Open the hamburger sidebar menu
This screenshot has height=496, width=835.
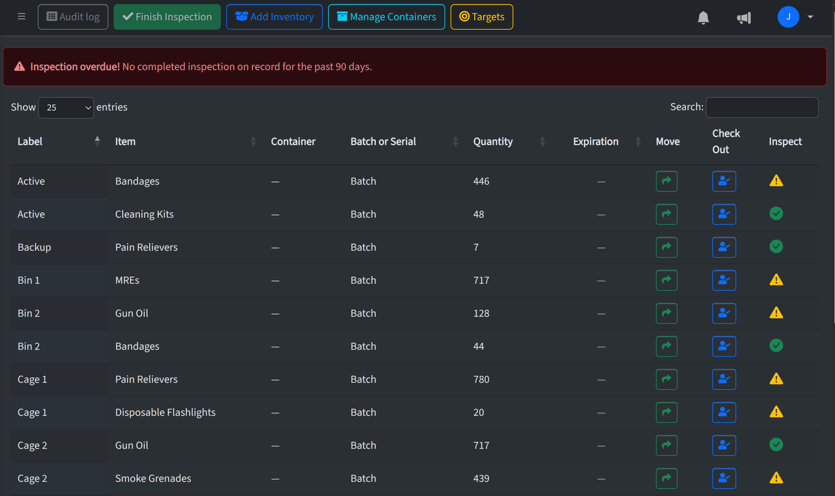[22, 17]
